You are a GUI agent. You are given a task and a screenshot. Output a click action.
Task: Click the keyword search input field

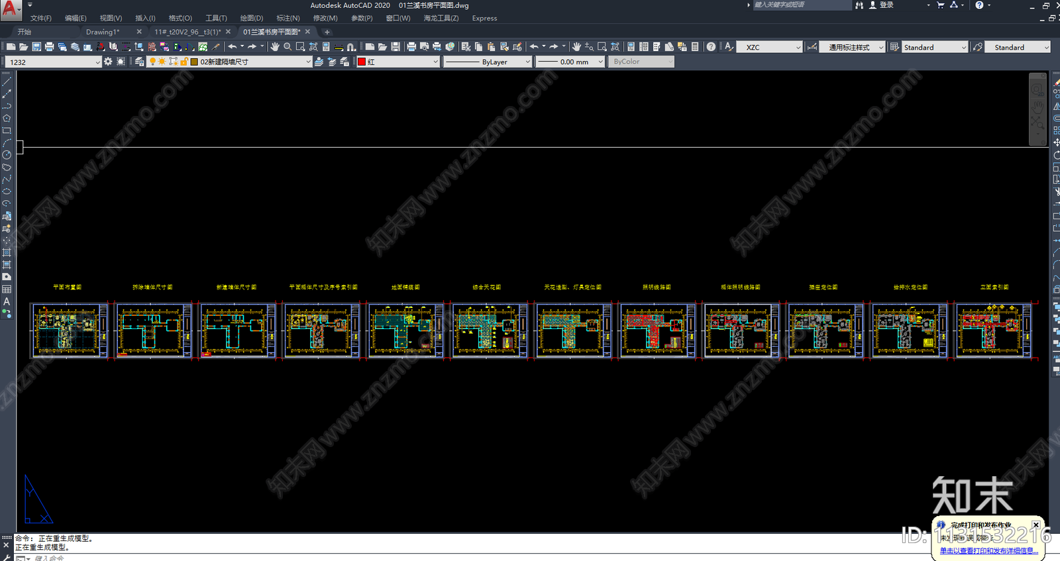tap(802, 5)
